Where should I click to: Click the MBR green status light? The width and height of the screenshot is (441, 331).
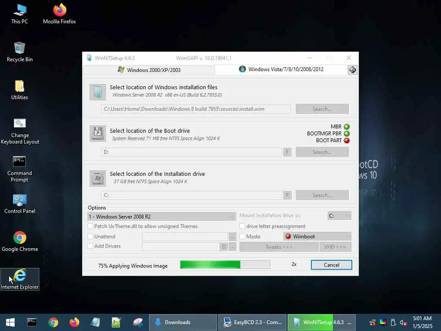coord(347,127)
